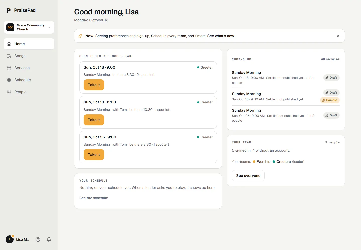Take the Oct 18 11:00 Greeter spot
Image resolution: width=361 pixels, height=250 pixels.
point(94,120)
